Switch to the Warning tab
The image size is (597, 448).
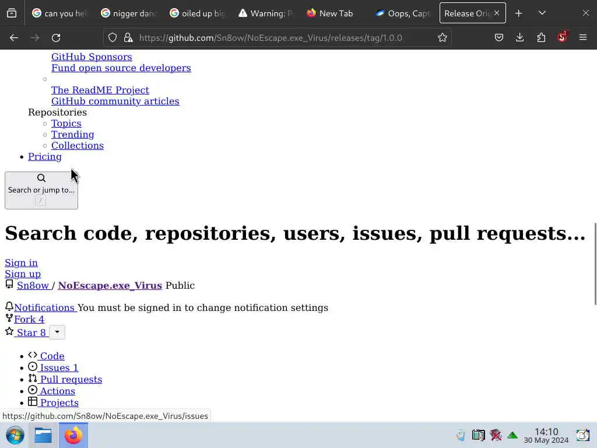pos(266,13)
